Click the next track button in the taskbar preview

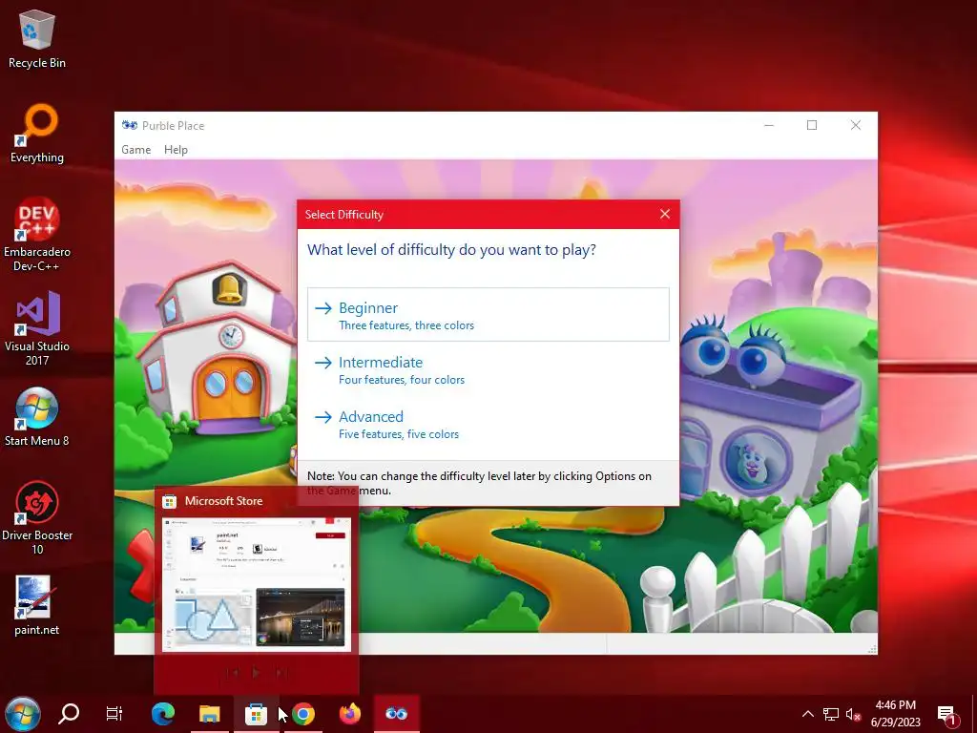tap(281, 673)
